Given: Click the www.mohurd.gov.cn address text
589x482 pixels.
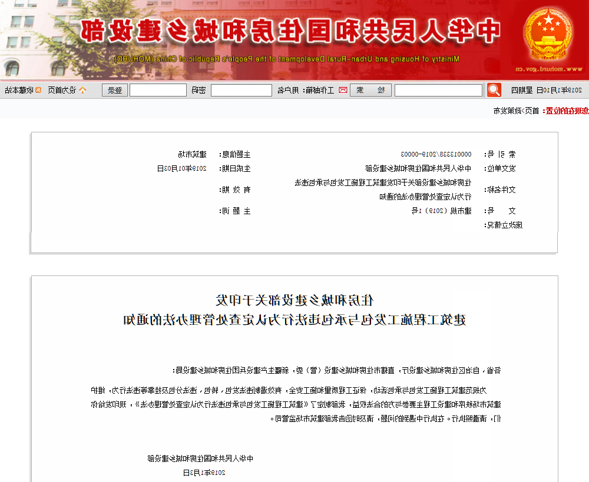Looking at the screenshot, I should point(549,69).
